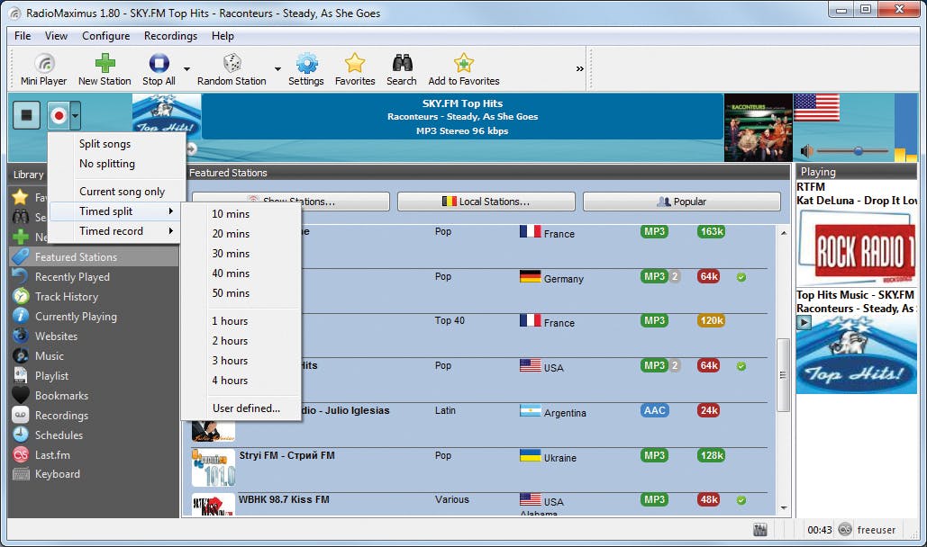The width and height of the screenshot is (927, 547).
Task: Open the View menu
Action: [56, 36]
